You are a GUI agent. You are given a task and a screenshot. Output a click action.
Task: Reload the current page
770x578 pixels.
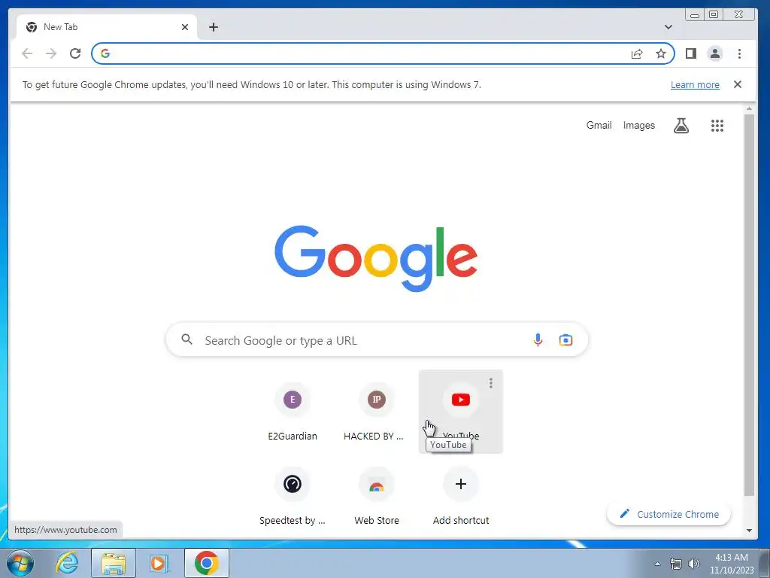(x=75, y=53)
